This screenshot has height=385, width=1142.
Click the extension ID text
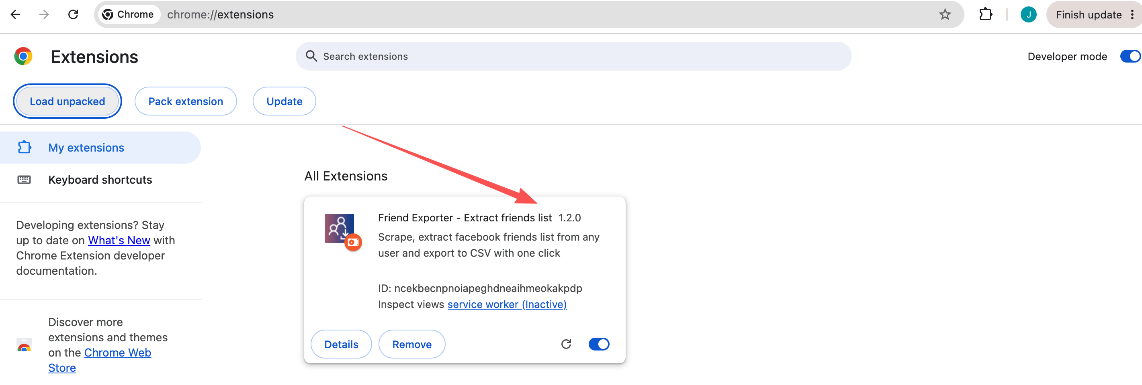click(x=480, y=288)
